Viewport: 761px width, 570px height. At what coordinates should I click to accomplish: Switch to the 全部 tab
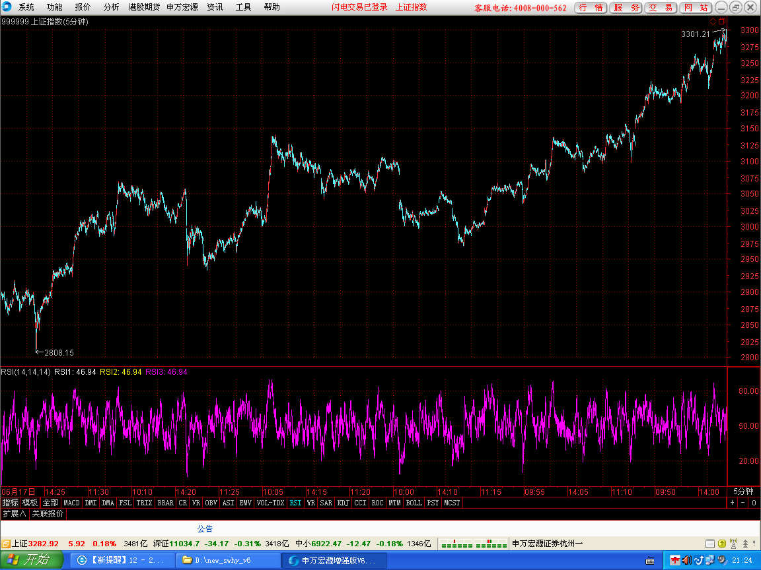(x=50, y=503)
